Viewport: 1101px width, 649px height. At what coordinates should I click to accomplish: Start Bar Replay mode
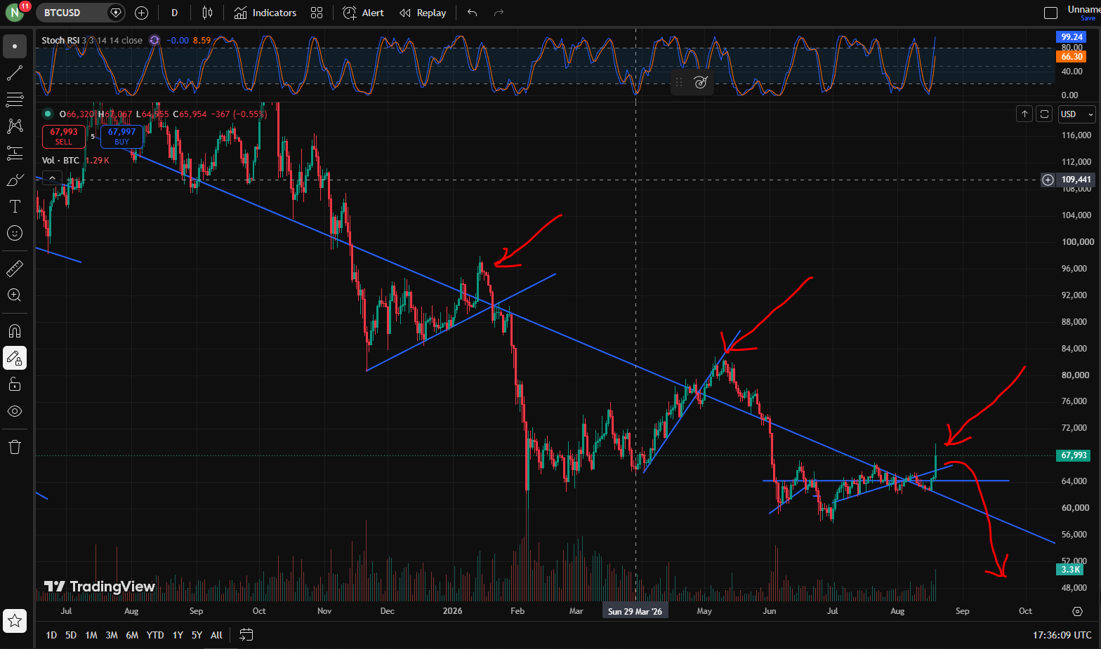[423, 13]
